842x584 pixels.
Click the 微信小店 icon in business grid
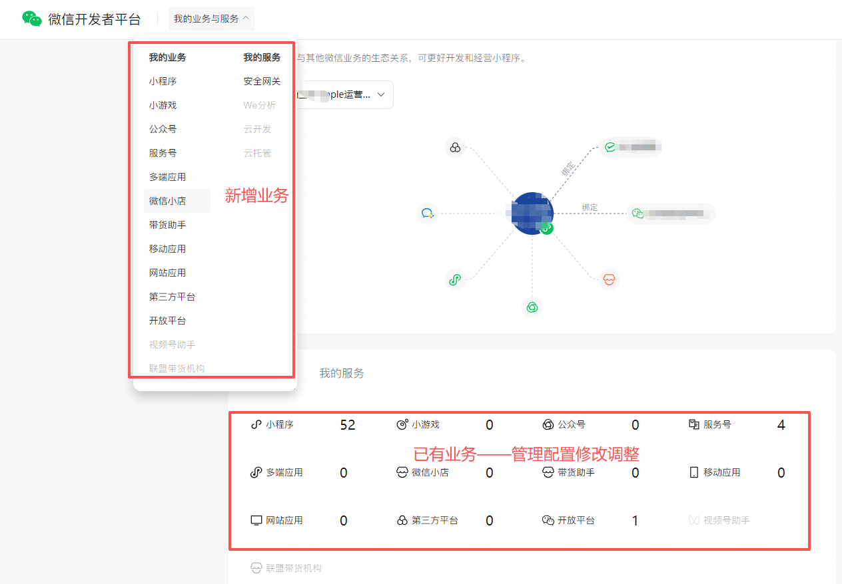point(402,472)
